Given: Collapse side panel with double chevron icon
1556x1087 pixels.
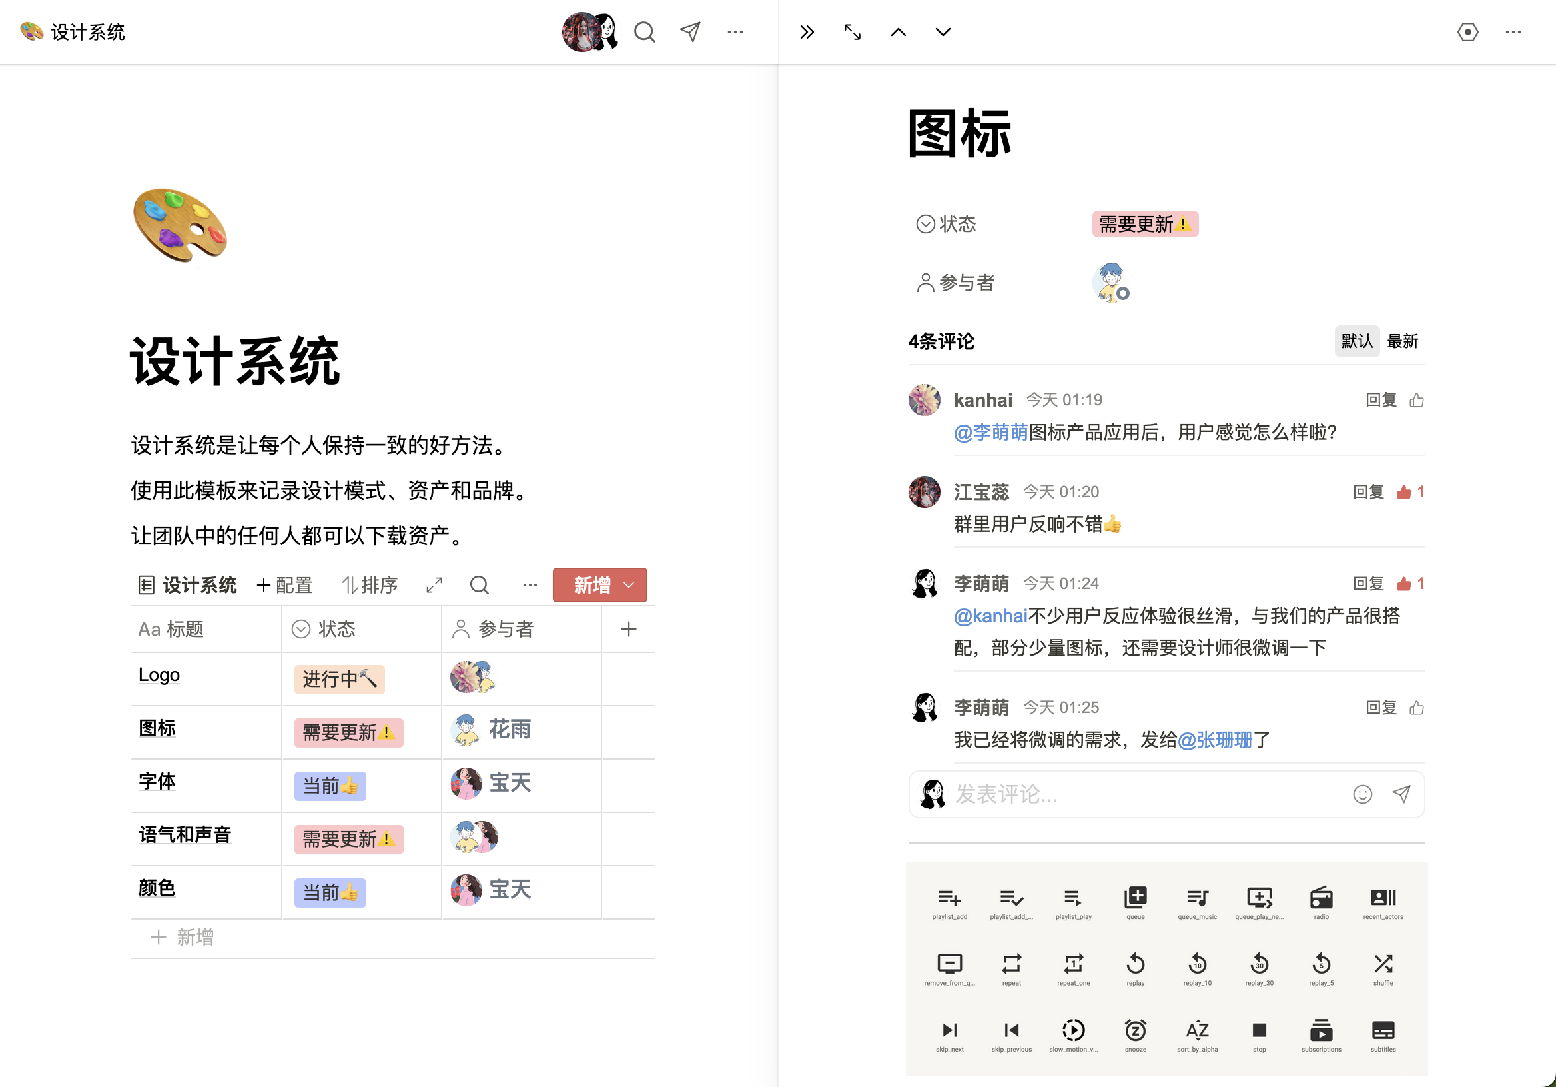Looking at the screenshot, I should (807, 32).
